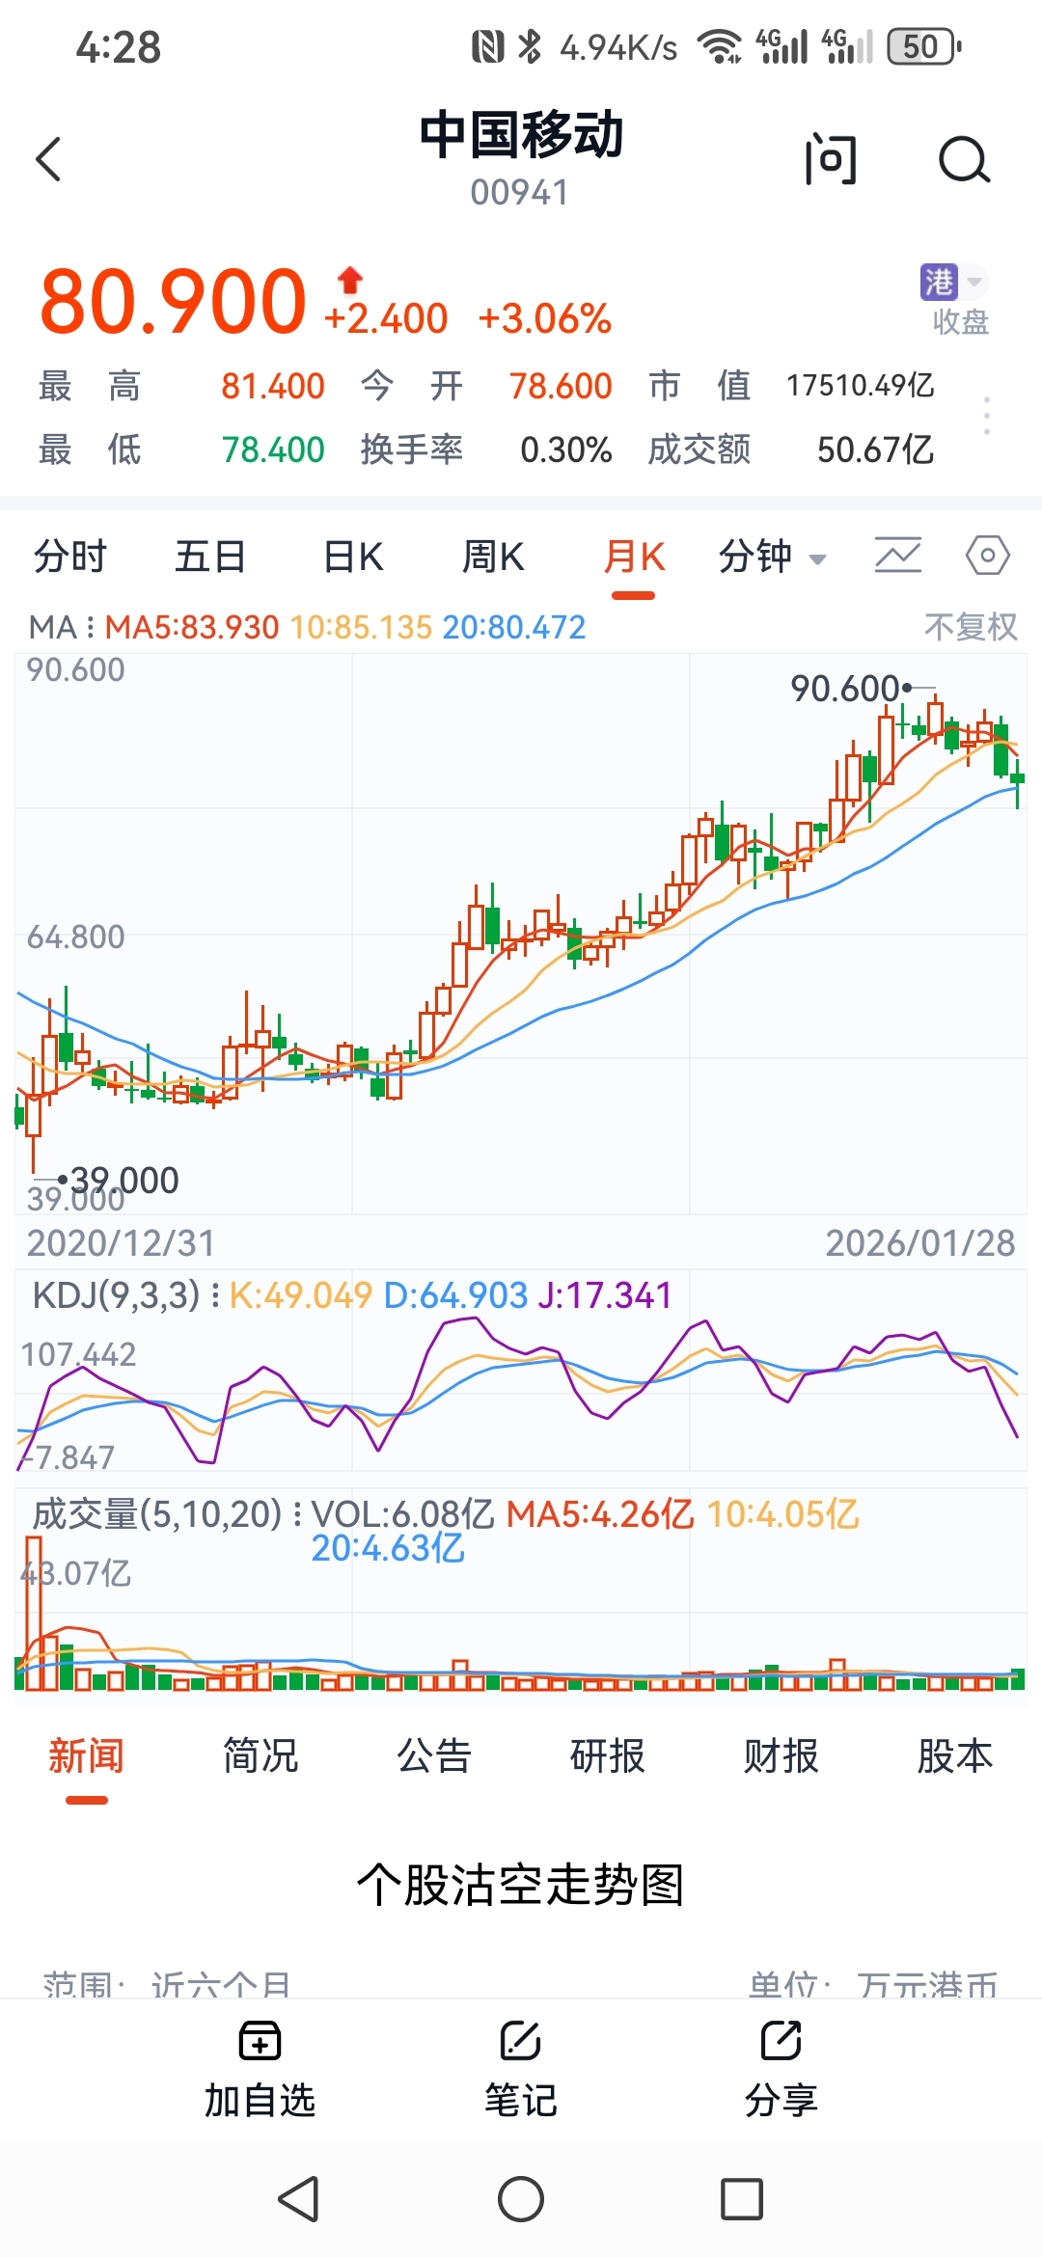
Task: Tap the 2026/01/28 end date label
Action: pos(920,1243)
